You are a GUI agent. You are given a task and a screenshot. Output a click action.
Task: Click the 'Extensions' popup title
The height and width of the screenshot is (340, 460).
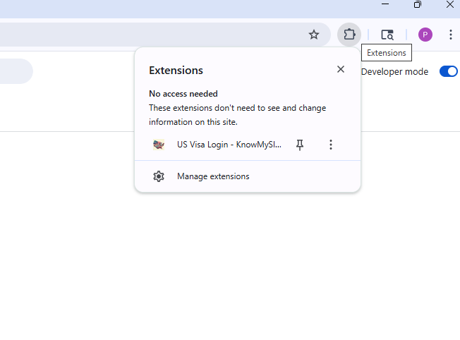[176, 71]
